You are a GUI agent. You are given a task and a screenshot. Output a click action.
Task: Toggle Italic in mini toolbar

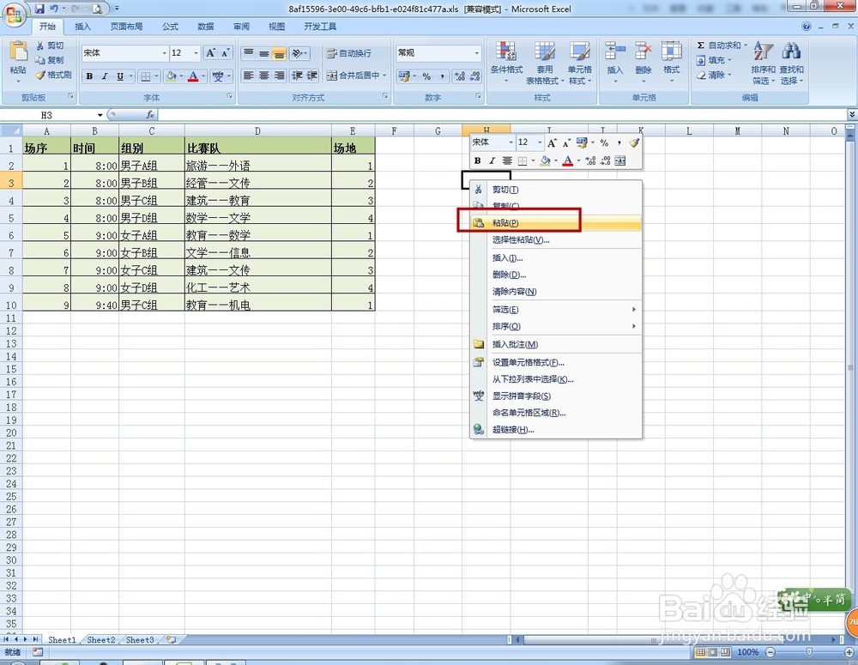(492, 160)
